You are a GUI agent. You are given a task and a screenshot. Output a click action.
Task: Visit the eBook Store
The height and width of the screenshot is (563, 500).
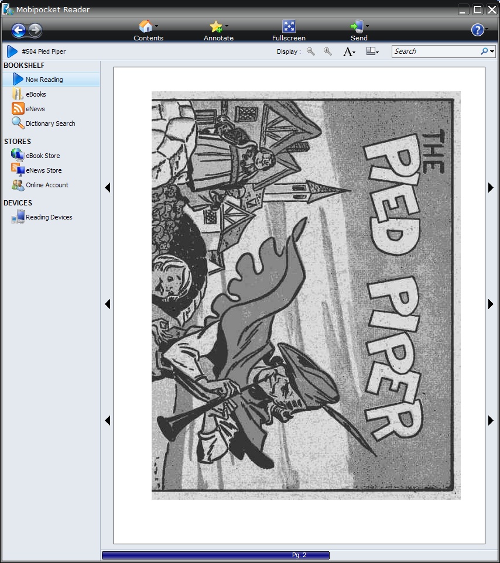pyautogui.click(x=43, y=156)
